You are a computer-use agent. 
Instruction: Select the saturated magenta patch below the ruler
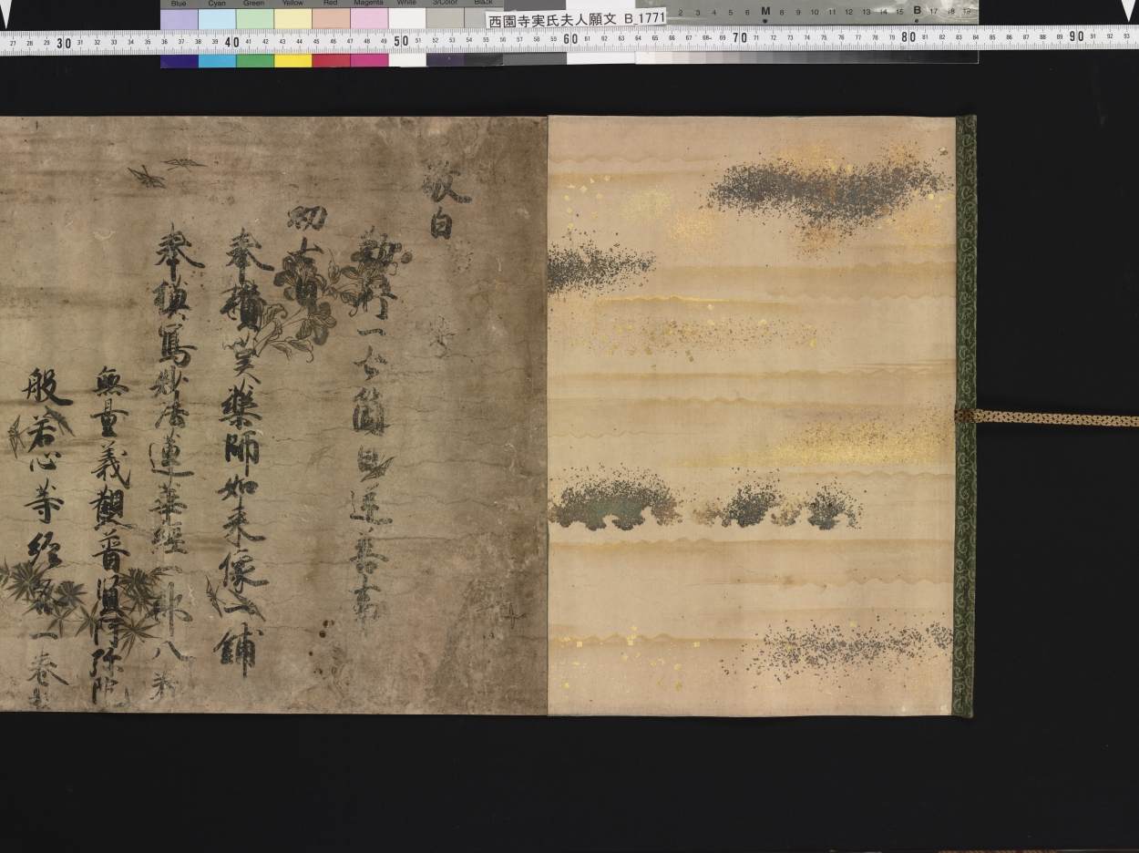click(x=369, y=60)
